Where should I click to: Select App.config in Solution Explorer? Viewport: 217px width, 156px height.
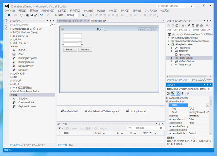[184, 55]
